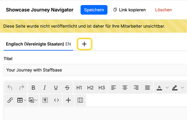
Task: Insert a table
Action: [20, 100]
